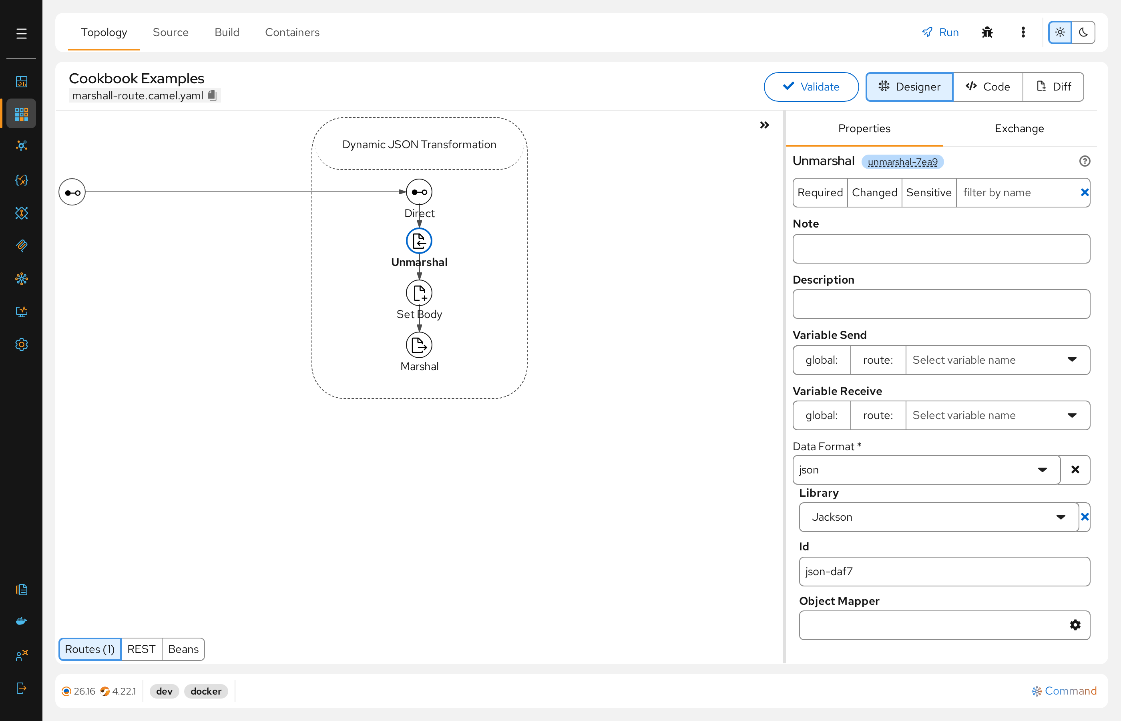Toggle the Required filter
The image size is (1121, 721).
point(820,192)
